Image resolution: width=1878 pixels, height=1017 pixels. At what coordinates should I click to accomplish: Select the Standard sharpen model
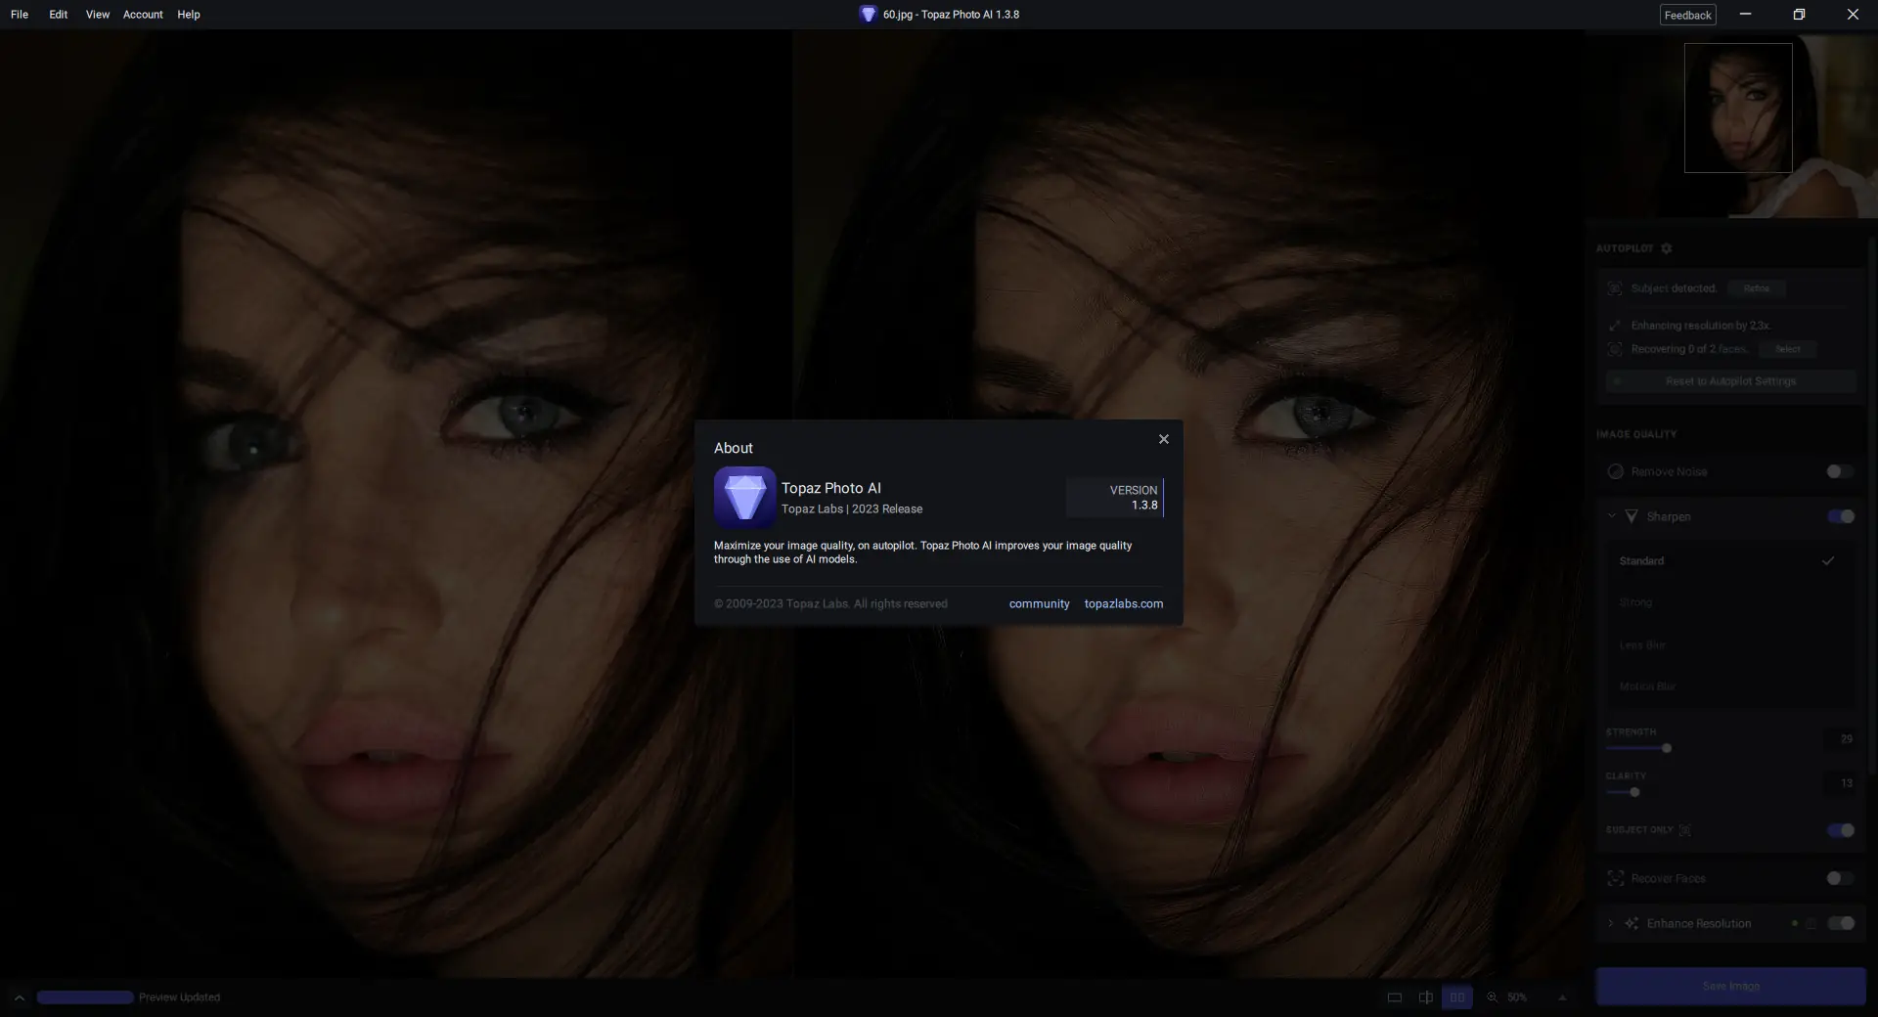1730,561
